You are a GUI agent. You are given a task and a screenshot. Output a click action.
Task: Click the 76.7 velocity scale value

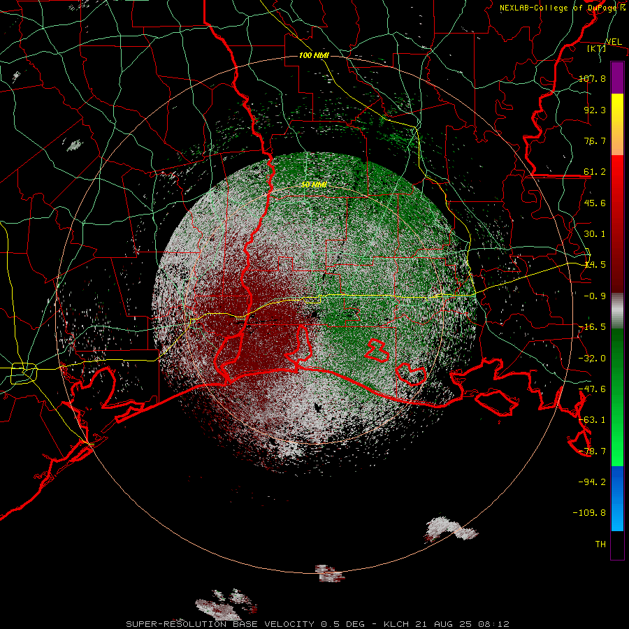pyautogui.click(x=595, y=140)
